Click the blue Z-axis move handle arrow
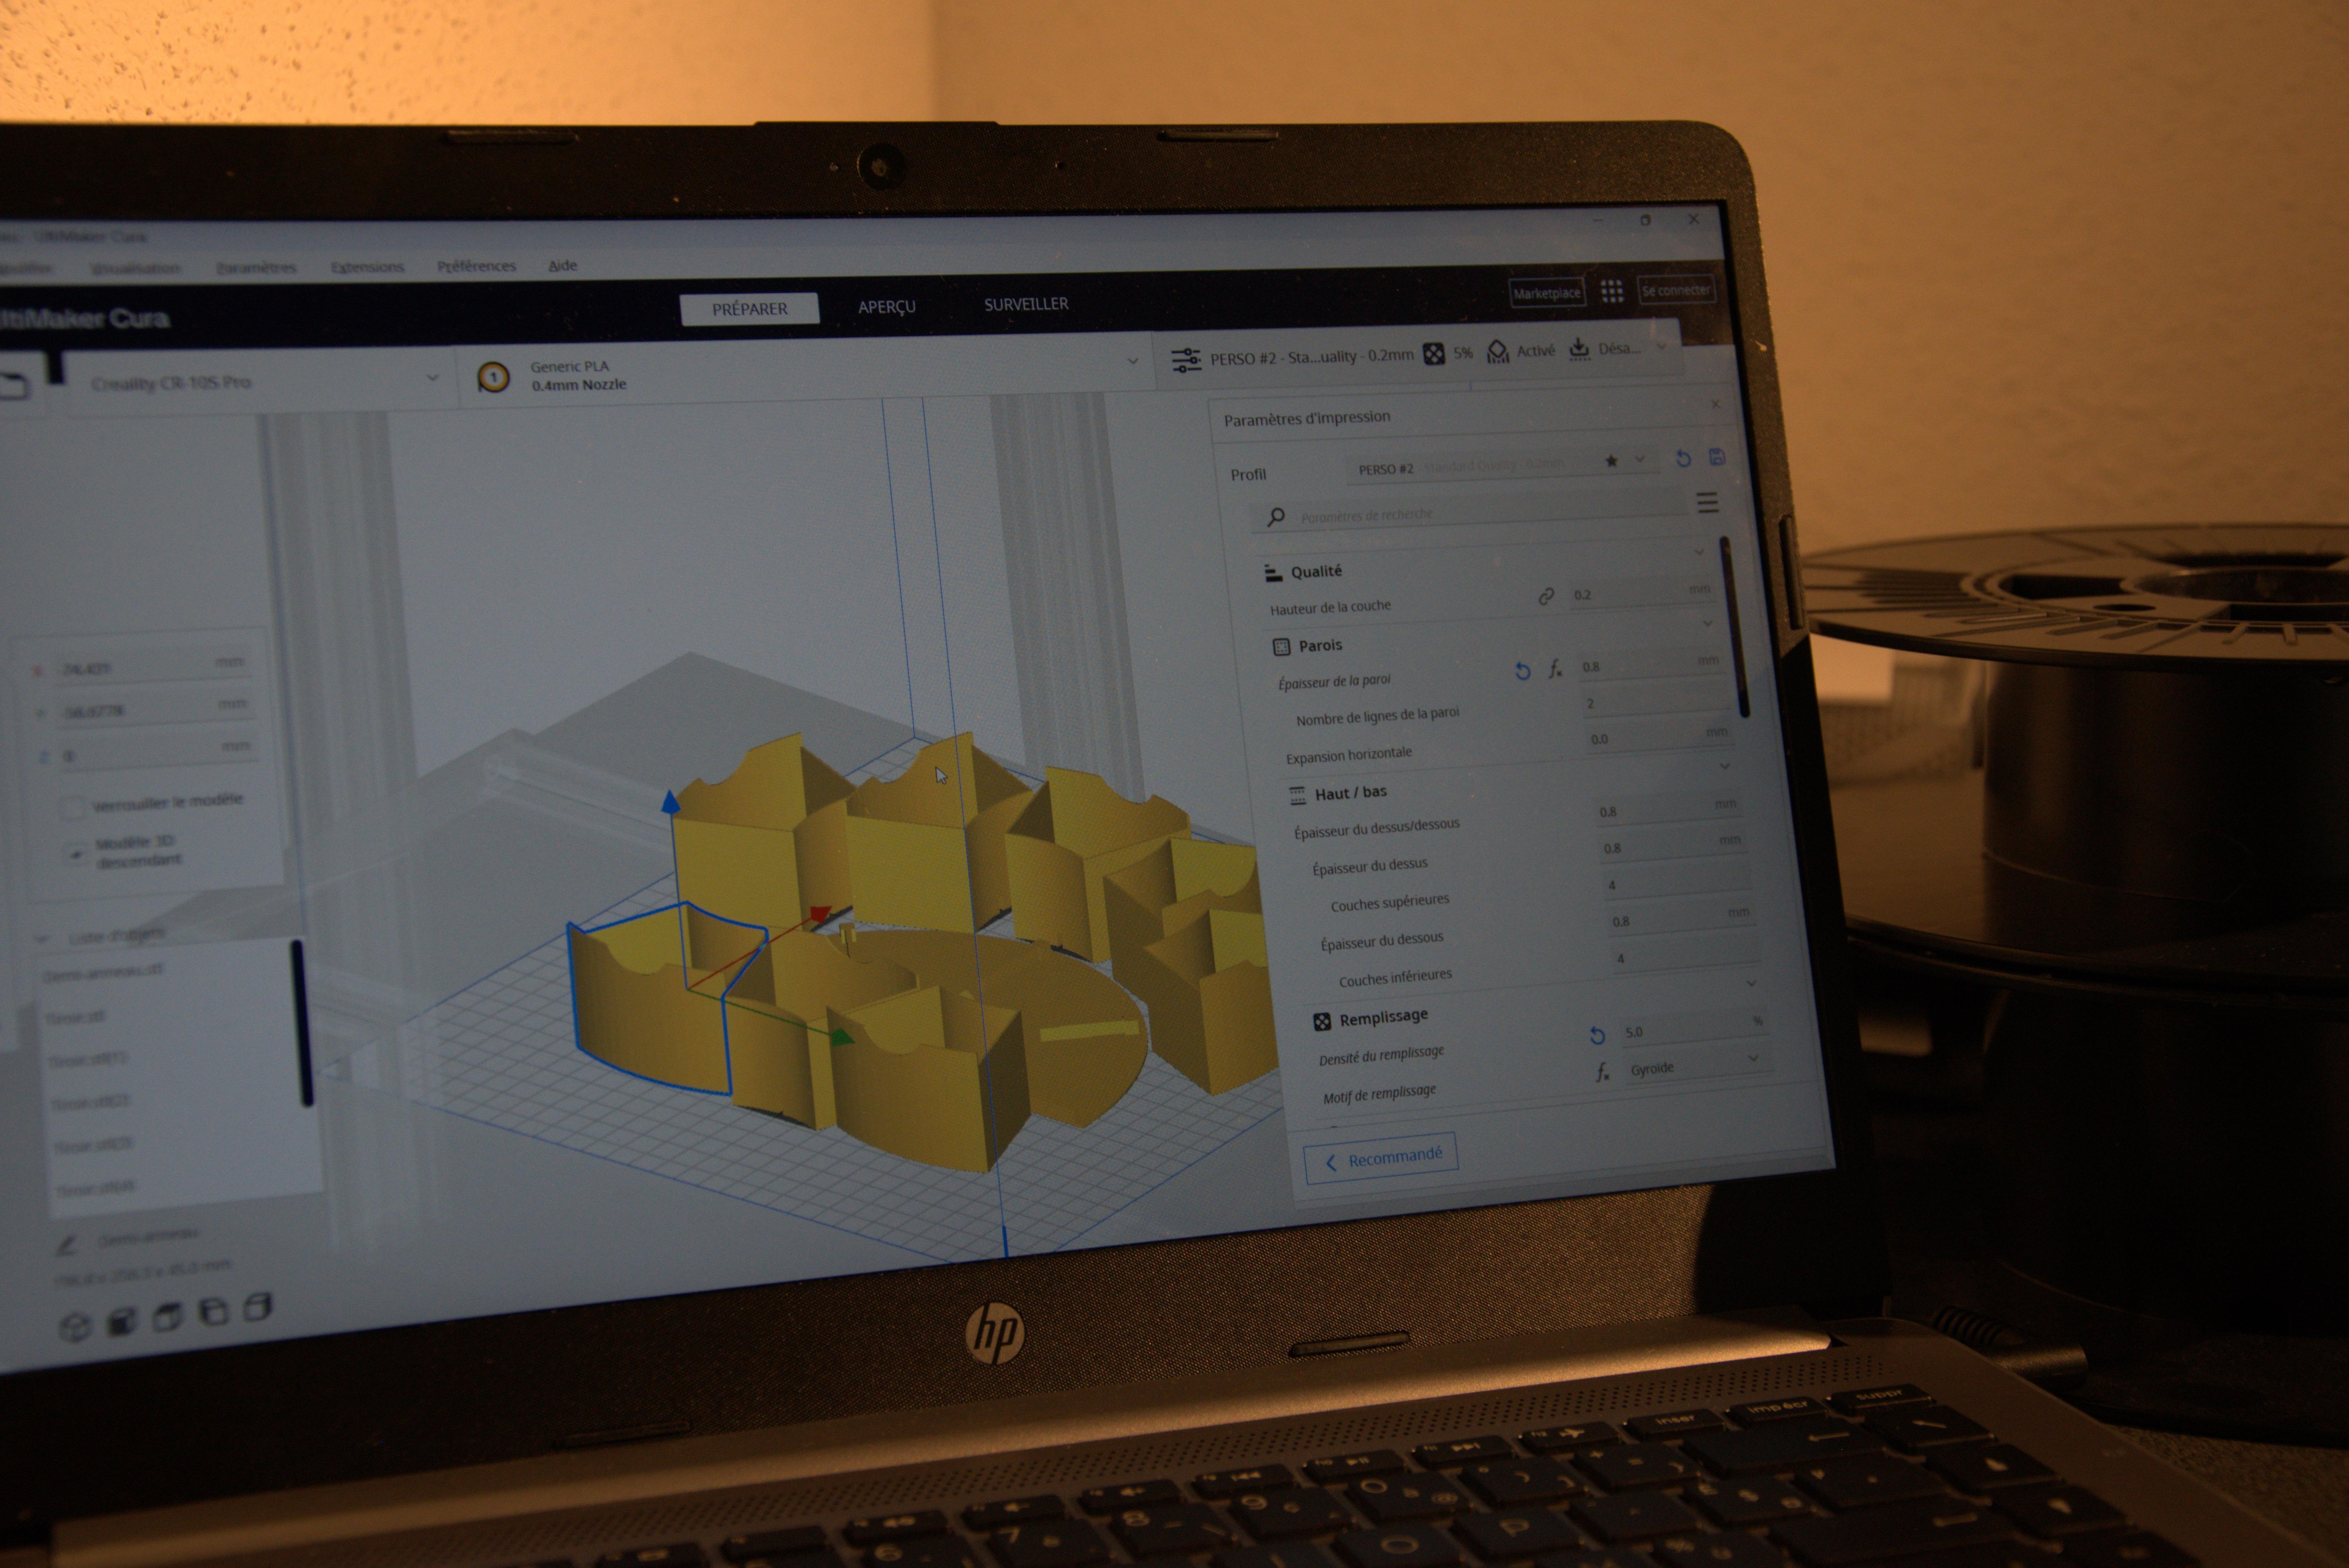2349x1568 pixels. click(671, 801)
